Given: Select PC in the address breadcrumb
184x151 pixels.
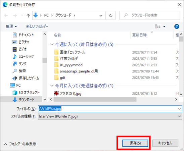Looking at the screenshot, I should point(46,15).
